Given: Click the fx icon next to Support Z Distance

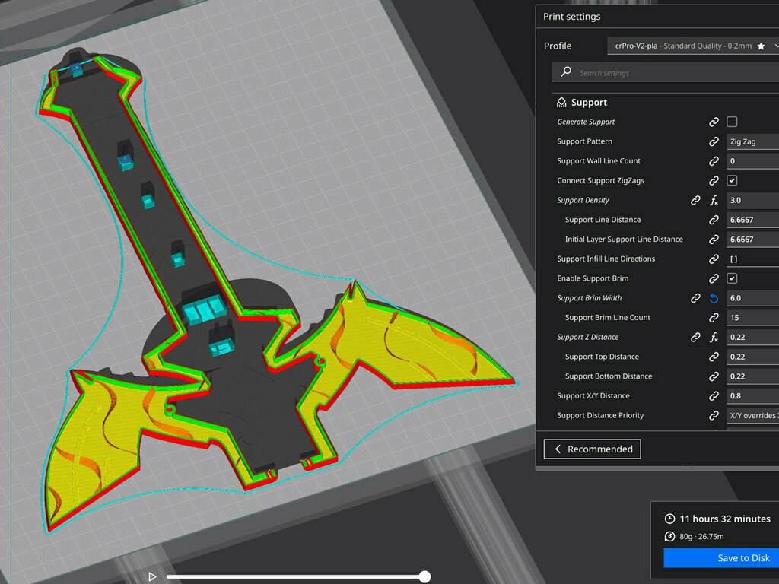Looking at the screenshot, I should pyautogui.click(x=714, y=338).
